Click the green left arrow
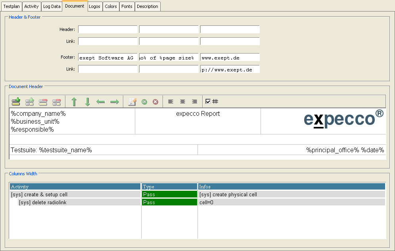Screen dimensions: 395x251 (x=101, y=102)
